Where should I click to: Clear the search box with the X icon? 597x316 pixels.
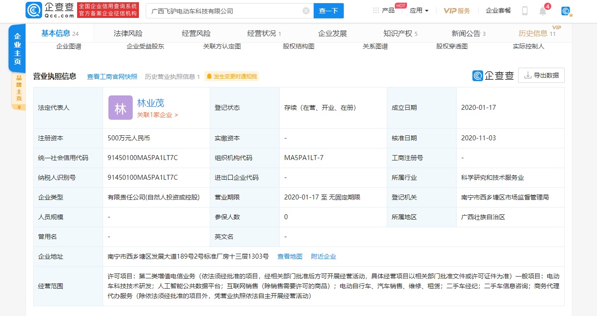pyautogui.click(x=306, y=11)
